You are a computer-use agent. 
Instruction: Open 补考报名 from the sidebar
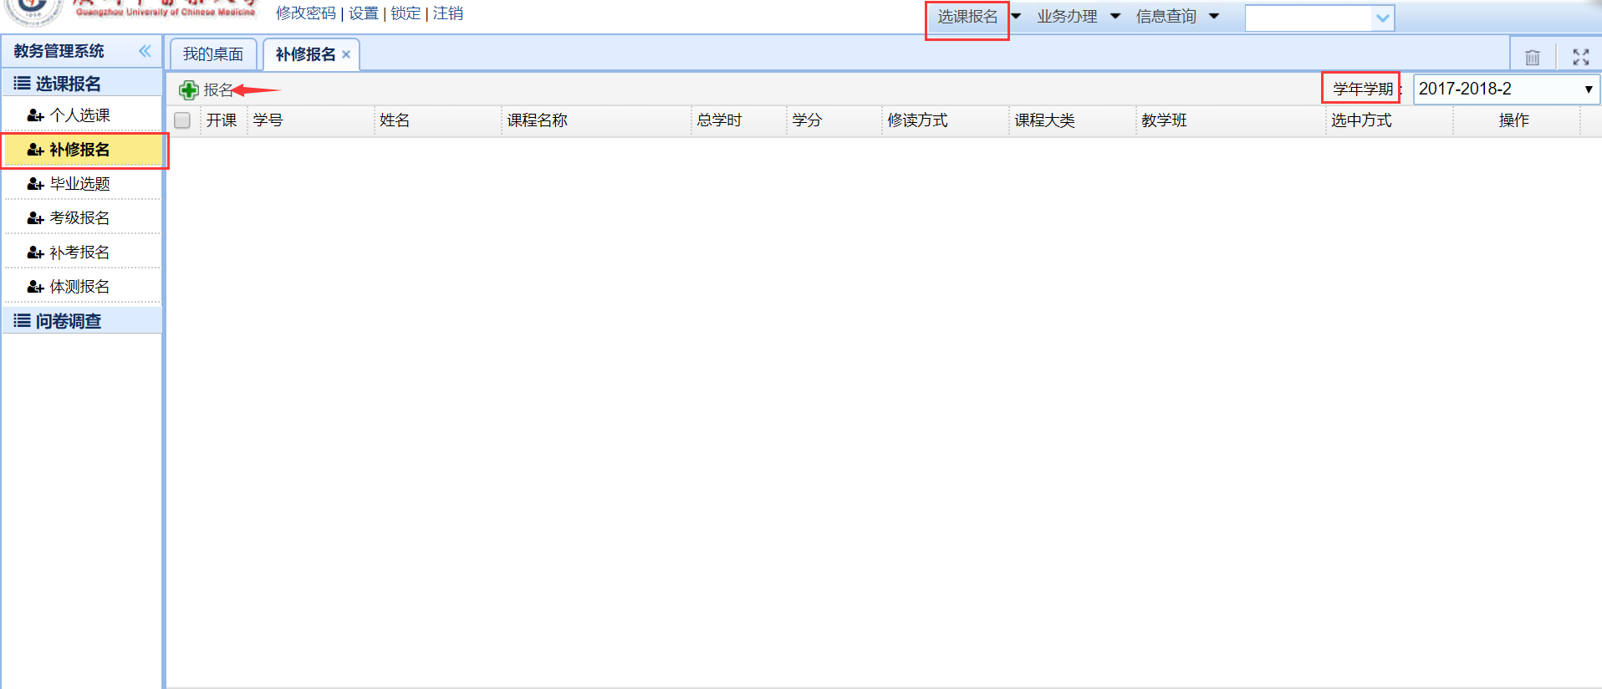click(x=79, y=253)
